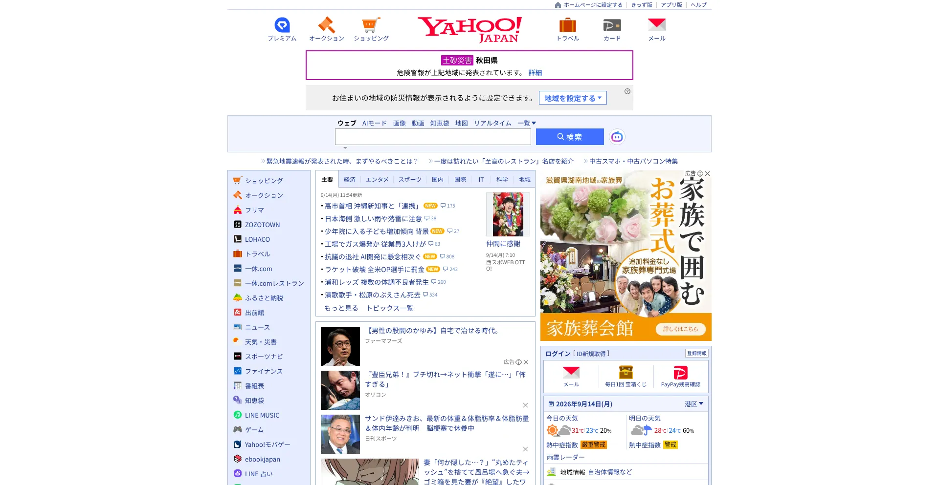Select the リアルタイム search tab

[x=492, y=123]
